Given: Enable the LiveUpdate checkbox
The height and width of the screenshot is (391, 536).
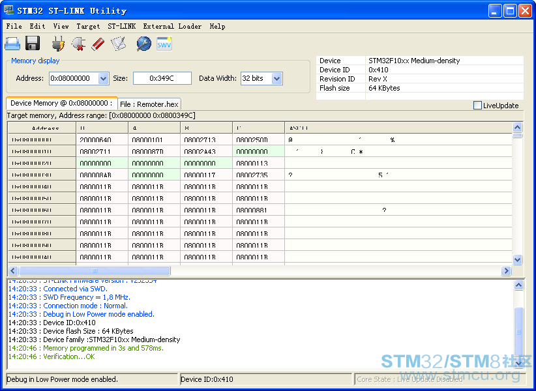Looking at the screenshot, I should tap(477, 105).
